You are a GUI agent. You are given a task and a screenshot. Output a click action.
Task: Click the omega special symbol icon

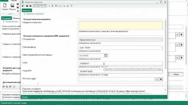point(56,6)
